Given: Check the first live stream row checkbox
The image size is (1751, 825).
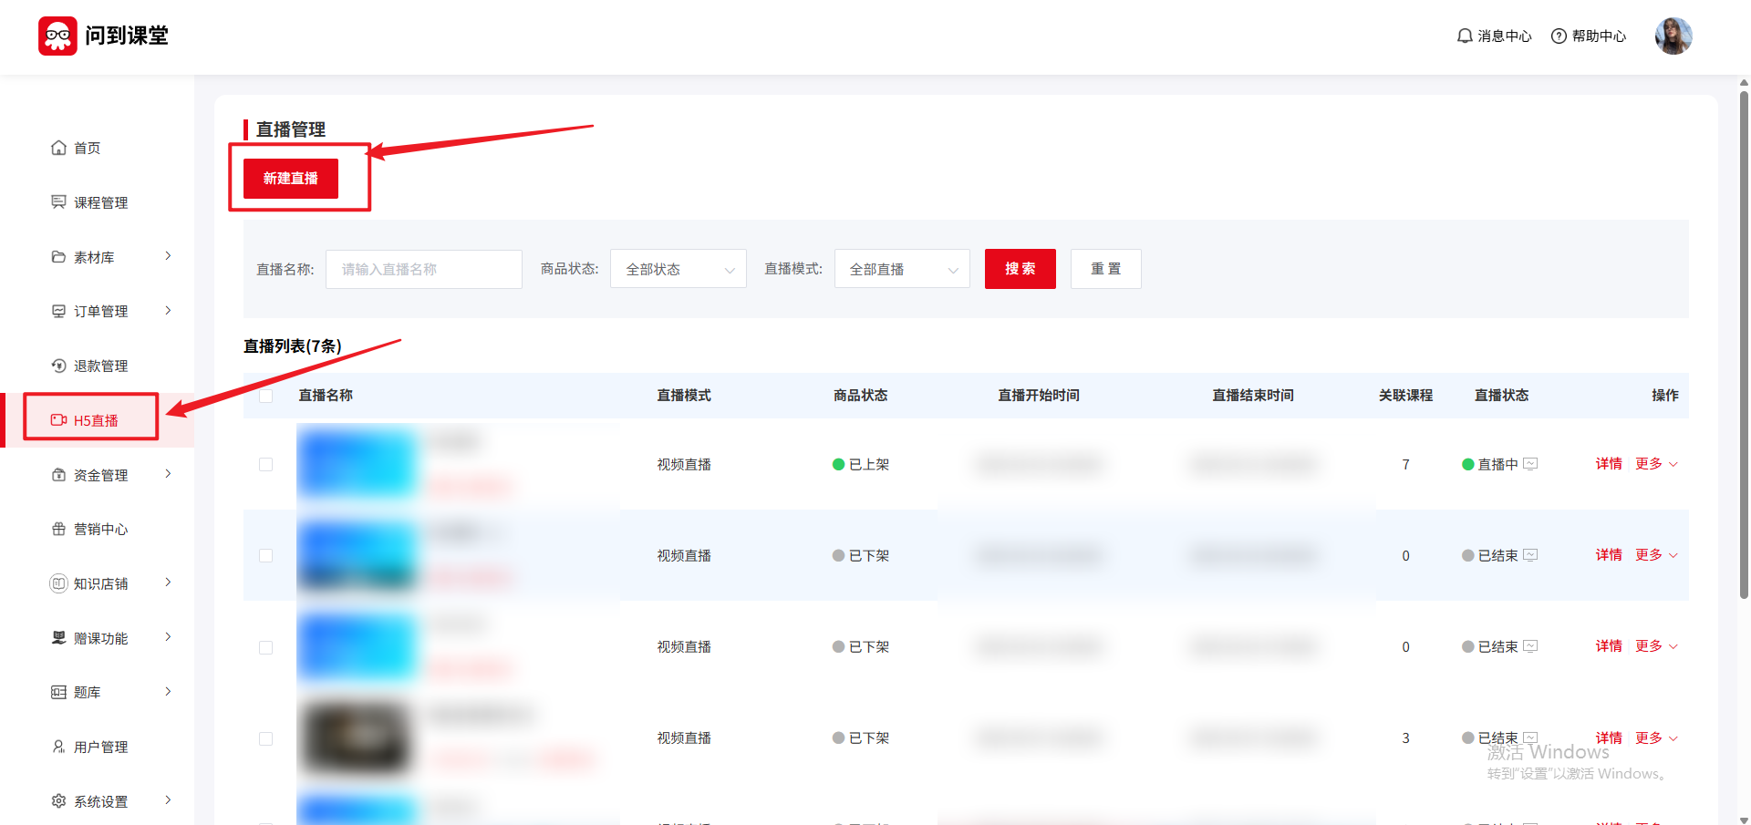Looking at the screenshot, I should tap(266, 465).
